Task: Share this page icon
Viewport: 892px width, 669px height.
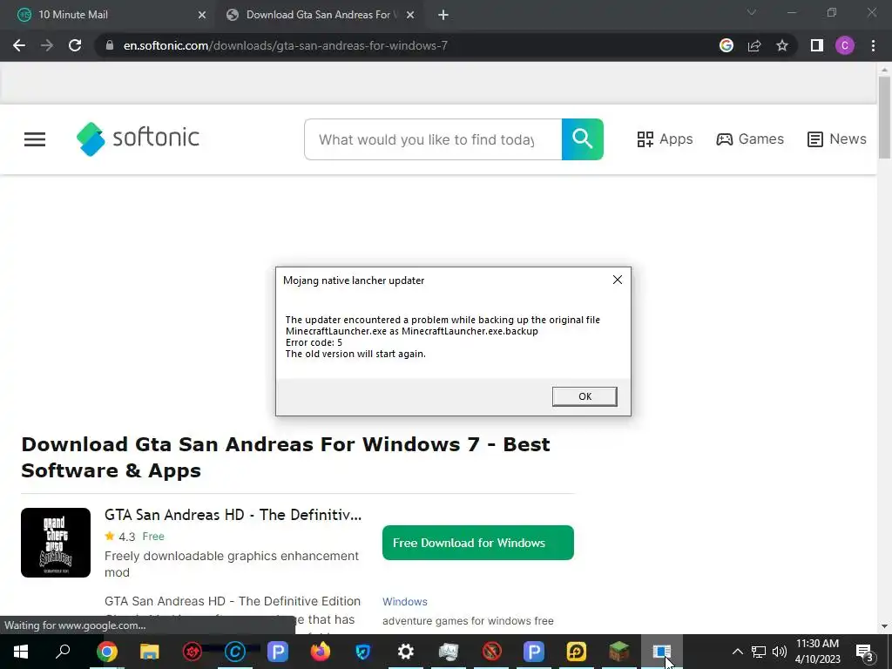Action: tap(754, 45)
